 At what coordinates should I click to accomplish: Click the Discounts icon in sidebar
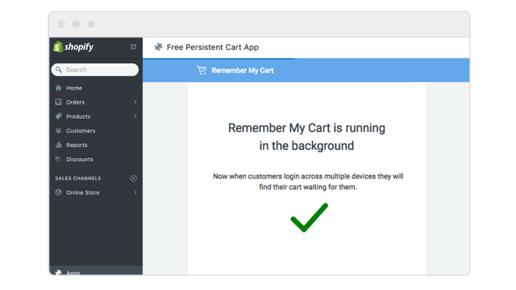59,159
